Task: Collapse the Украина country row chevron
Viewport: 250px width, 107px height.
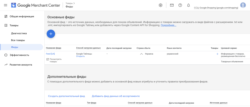Action: click(x=141, y=54)
